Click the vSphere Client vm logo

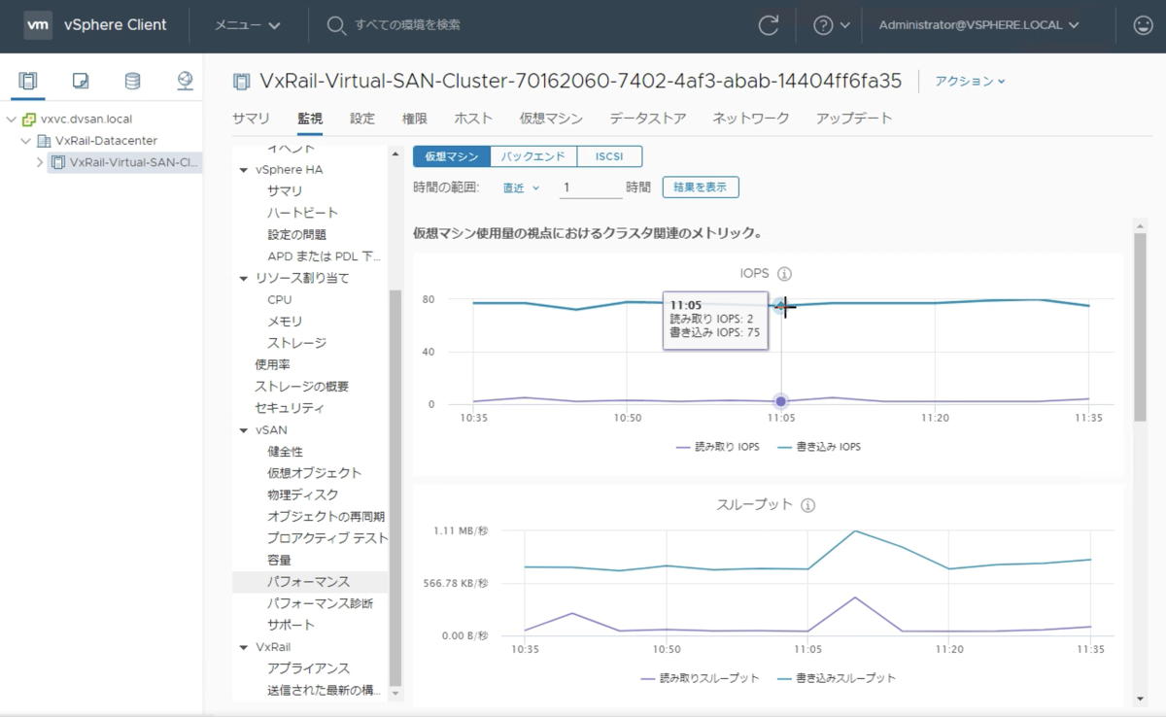(38, 24)
